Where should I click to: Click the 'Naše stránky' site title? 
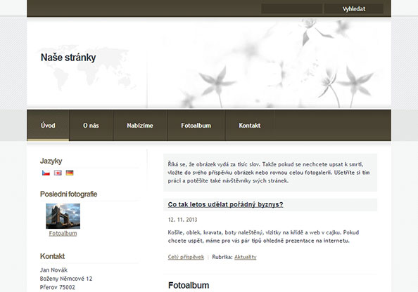click(68, 58)
